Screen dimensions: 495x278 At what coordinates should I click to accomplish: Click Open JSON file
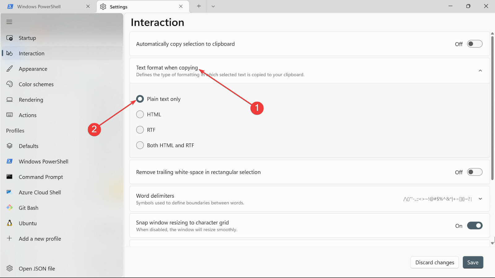[62, 268]
